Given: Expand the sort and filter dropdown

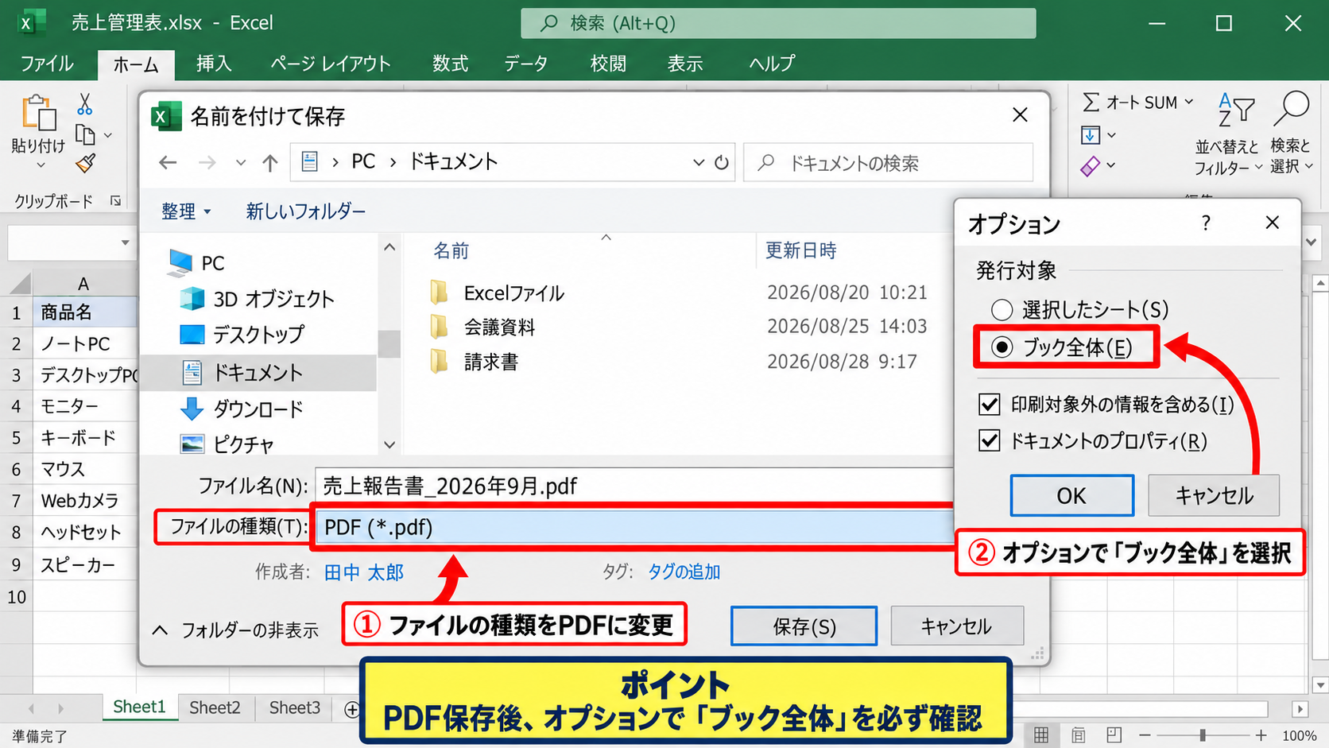Looking at the screenshot, I should 1258,168.
